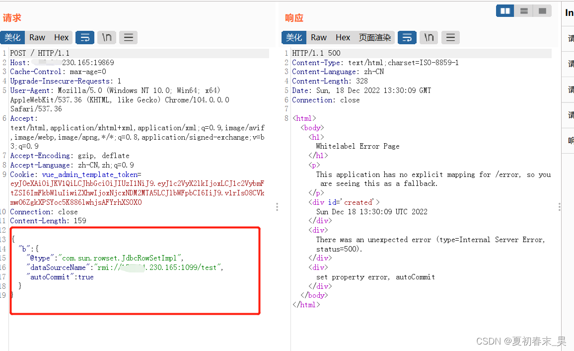This screenshot has height=351, width=574.
Task: Switch response view to Raw tab
Action: coord(318,37)
